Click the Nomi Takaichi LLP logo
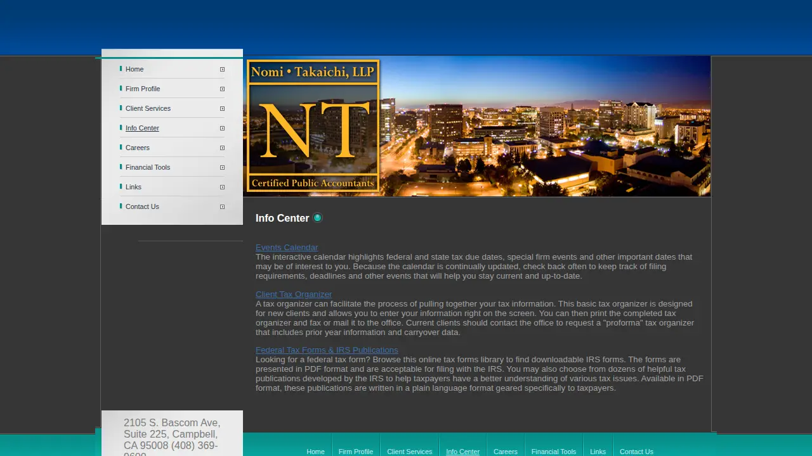812x456 pixels. [x=313, y=125]
